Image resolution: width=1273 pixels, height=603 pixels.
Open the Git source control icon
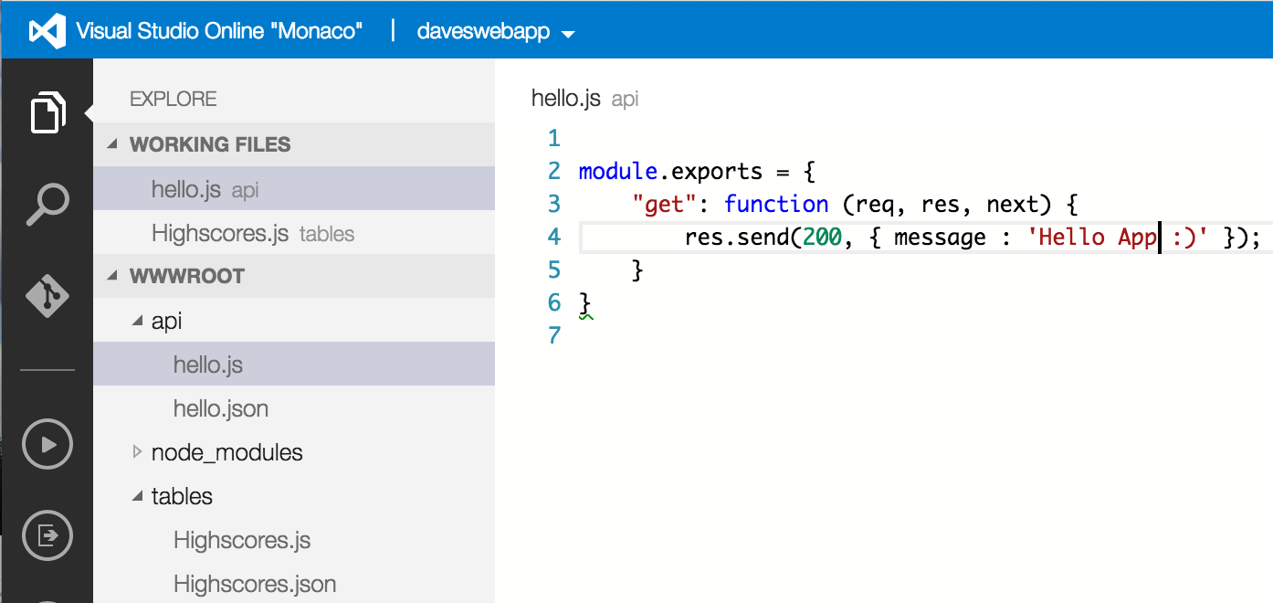(x=47, y=296)
